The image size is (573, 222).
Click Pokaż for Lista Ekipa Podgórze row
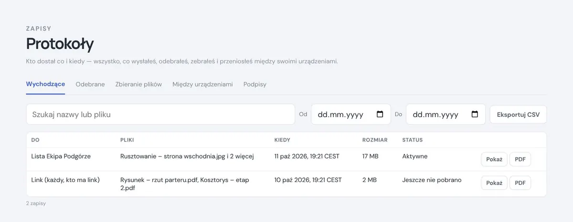pos(494,160)
